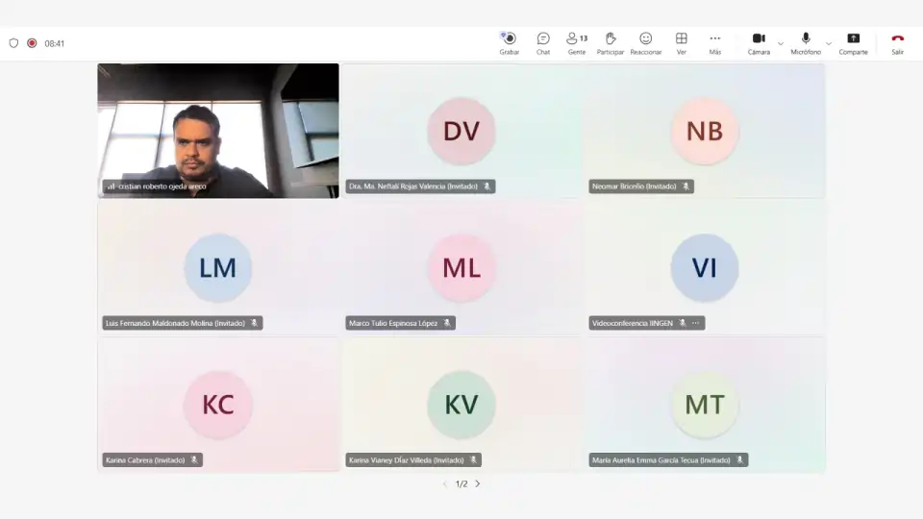Viewport: 923px width, 519px height.
Task: Click signal icon beside cristian roberto ojeda
Action: 111,186
